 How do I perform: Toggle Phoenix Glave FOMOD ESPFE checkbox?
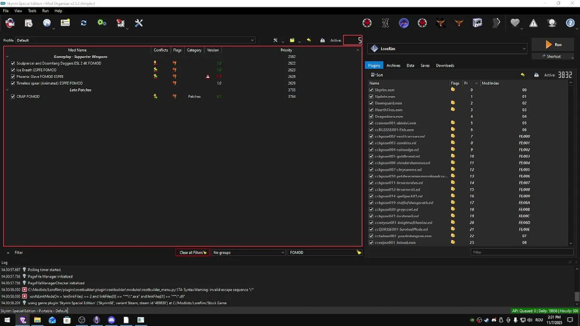click(x=13, y=77)
